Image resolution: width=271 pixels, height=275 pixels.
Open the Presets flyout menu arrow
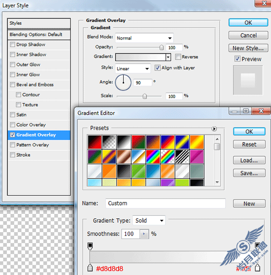point(214,129)
